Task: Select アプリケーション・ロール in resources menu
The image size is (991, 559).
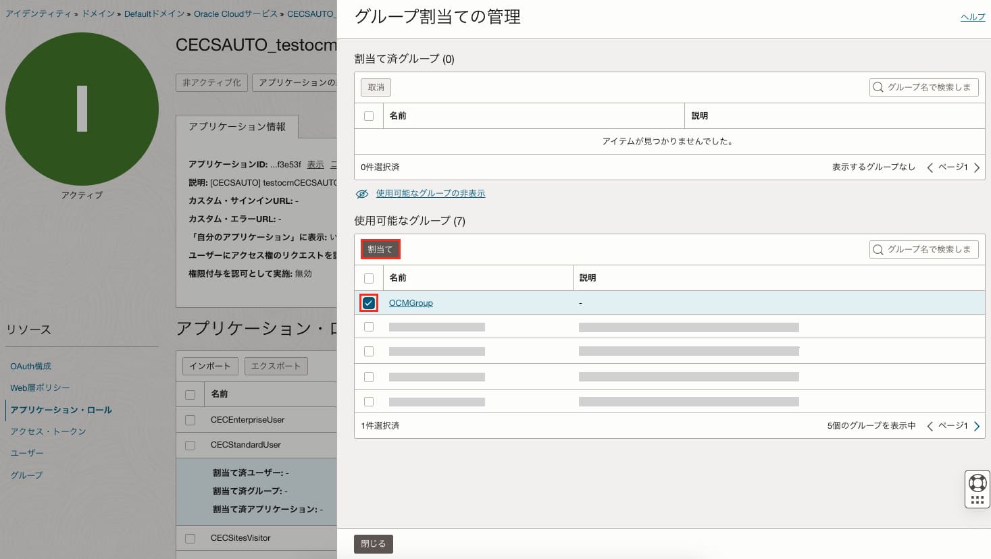Action: (61, 410)
